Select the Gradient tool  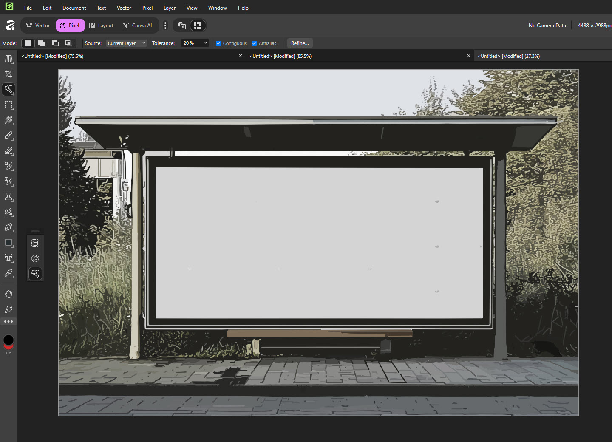point(8,120)
